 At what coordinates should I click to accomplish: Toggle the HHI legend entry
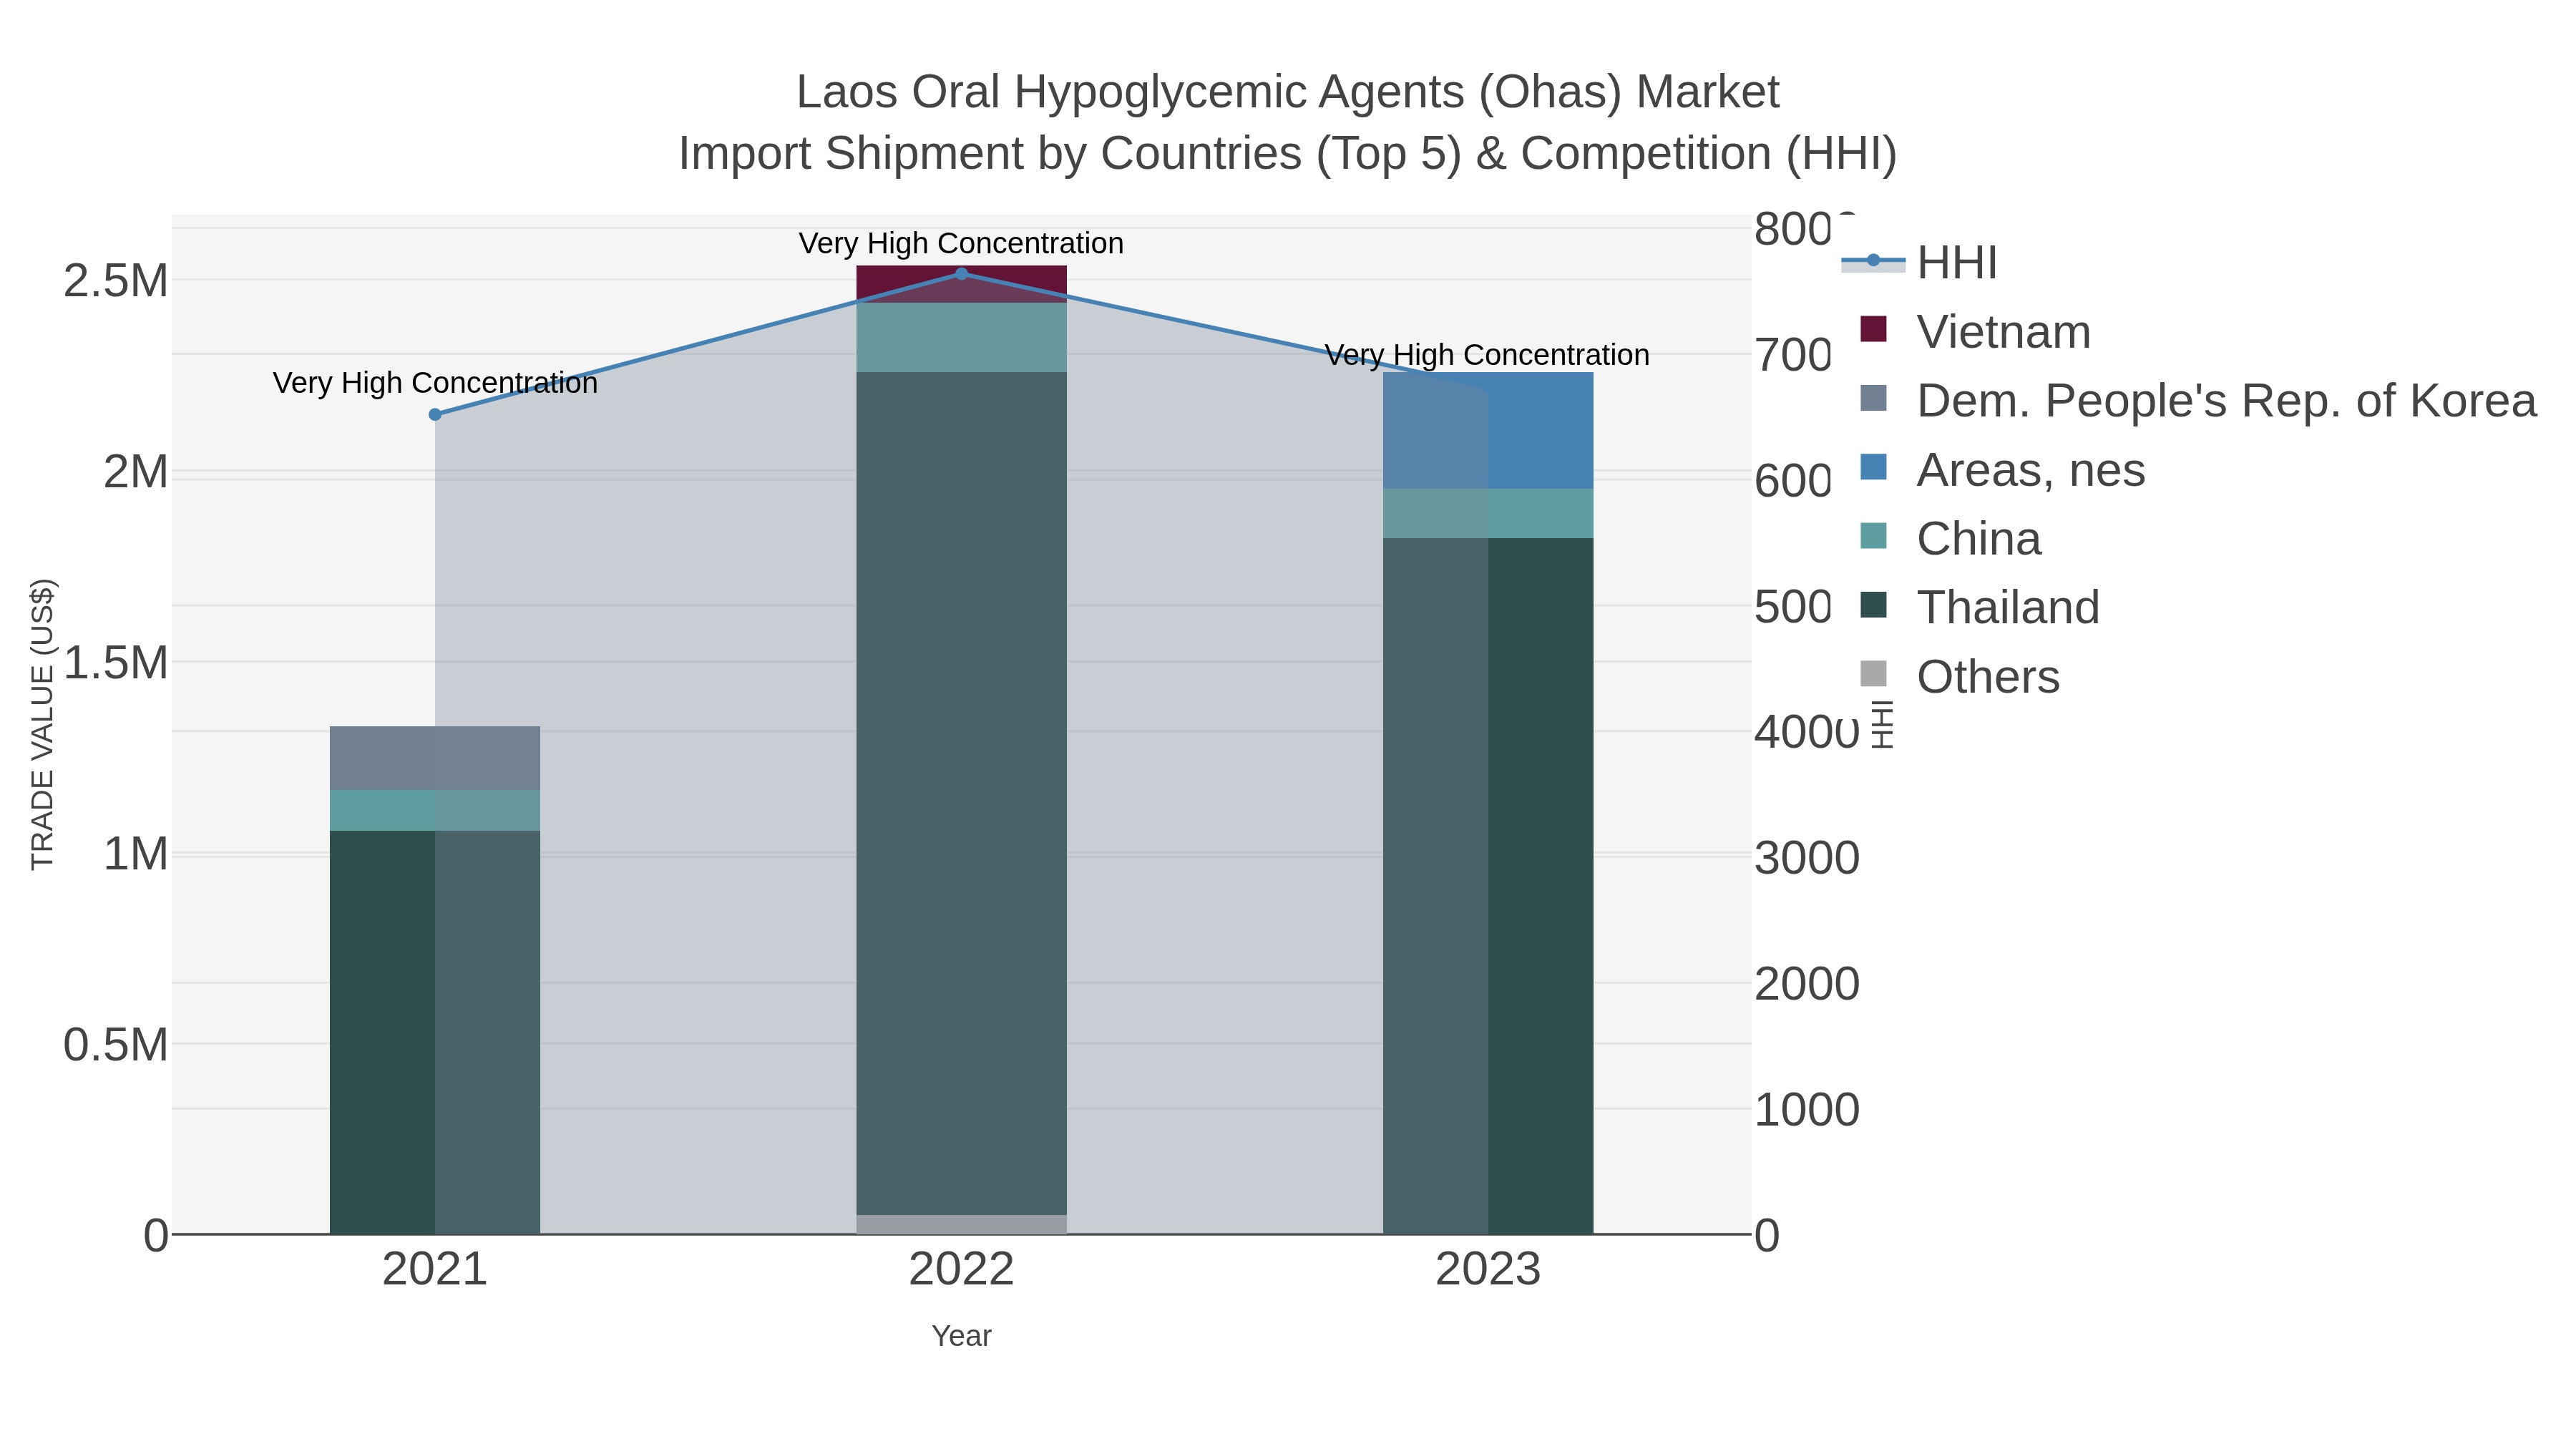pos(1919,263)
